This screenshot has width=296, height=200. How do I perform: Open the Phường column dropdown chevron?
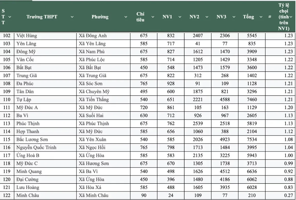point(126,17)
